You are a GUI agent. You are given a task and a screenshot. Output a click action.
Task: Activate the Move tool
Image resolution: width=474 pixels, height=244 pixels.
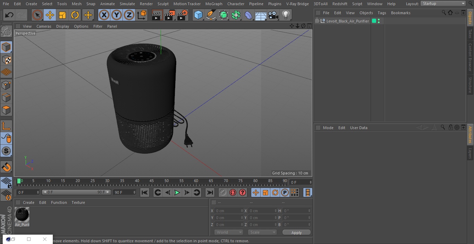point(50,15)
